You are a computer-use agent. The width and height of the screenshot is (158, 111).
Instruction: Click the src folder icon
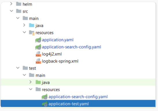tap(19, 11)
